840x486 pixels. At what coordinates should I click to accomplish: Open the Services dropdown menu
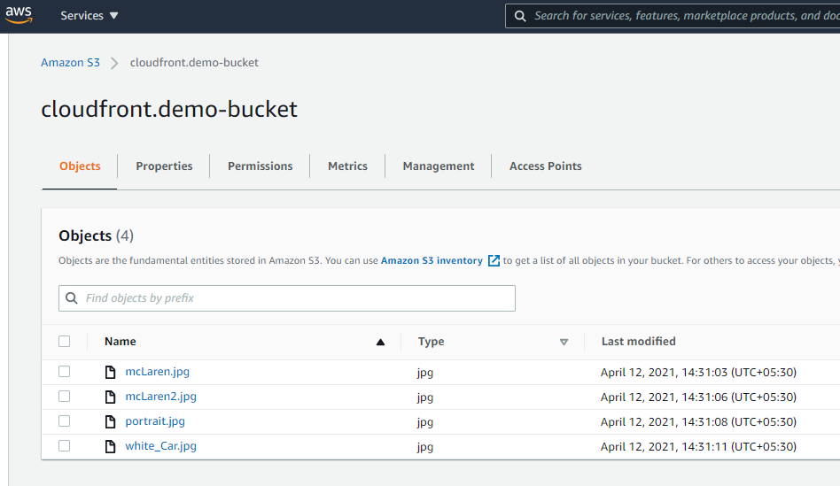89,16
